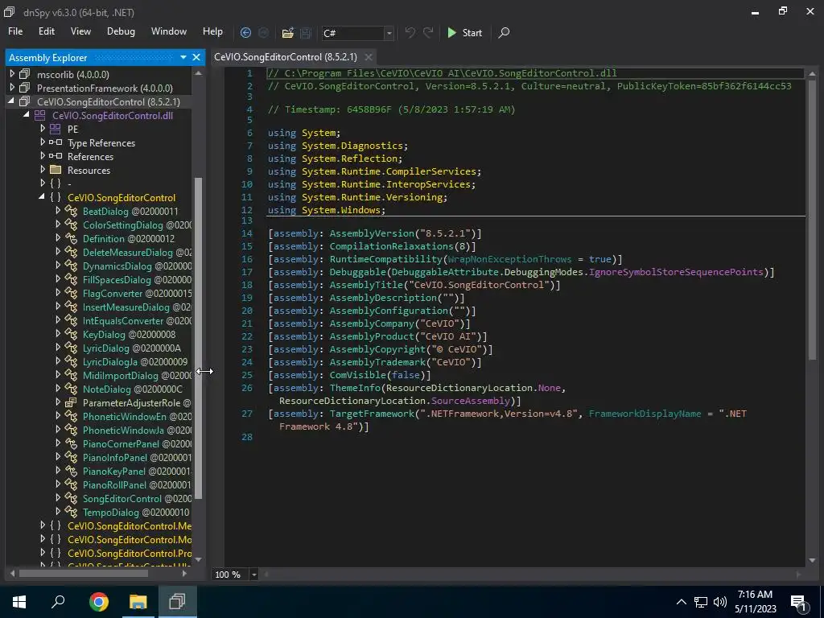
Task: Select the Definition @02000012 class
Action: click(129, 238)
